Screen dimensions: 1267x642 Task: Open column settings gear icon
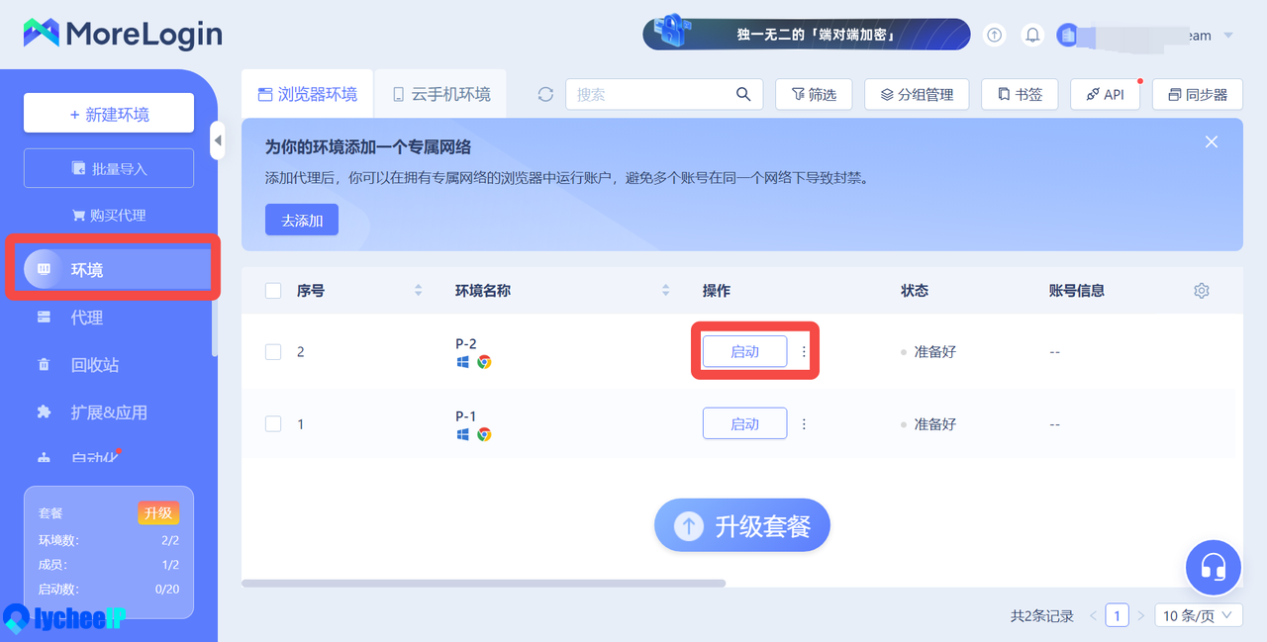coord(1202,291)
